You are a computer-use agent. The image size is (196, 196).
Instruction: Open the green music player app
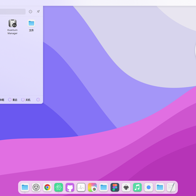click(137, 187)
